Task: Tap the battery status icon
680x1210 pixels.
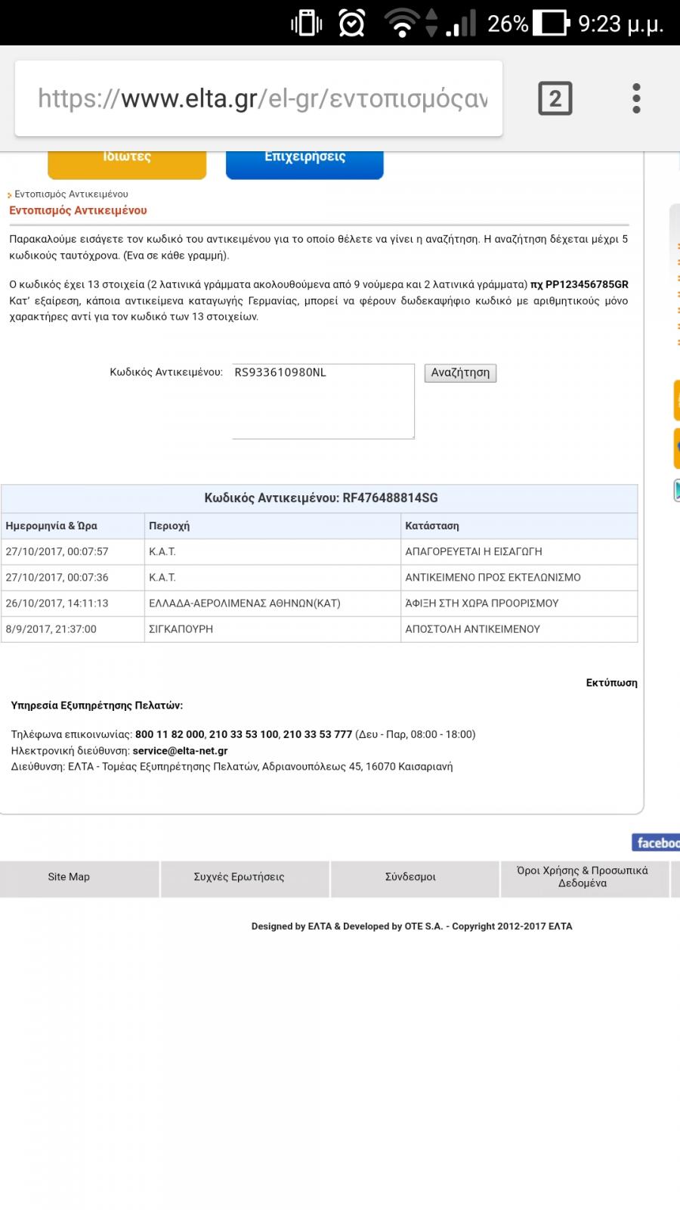Action: 552,23
